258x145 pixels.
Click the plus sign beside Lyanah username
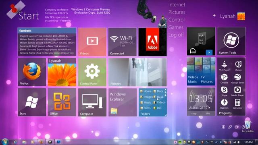(214, 15)
